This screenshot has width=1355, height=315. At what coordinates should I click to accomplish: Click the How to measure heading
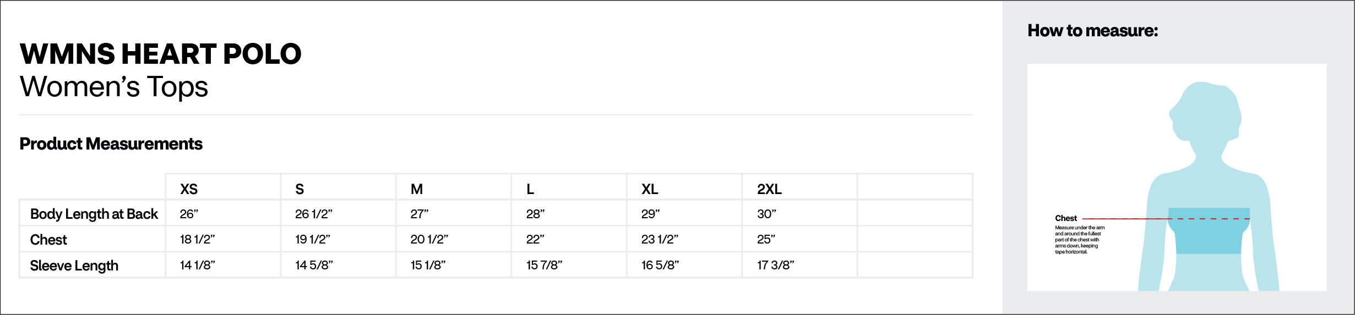[x=1093, y=31]
